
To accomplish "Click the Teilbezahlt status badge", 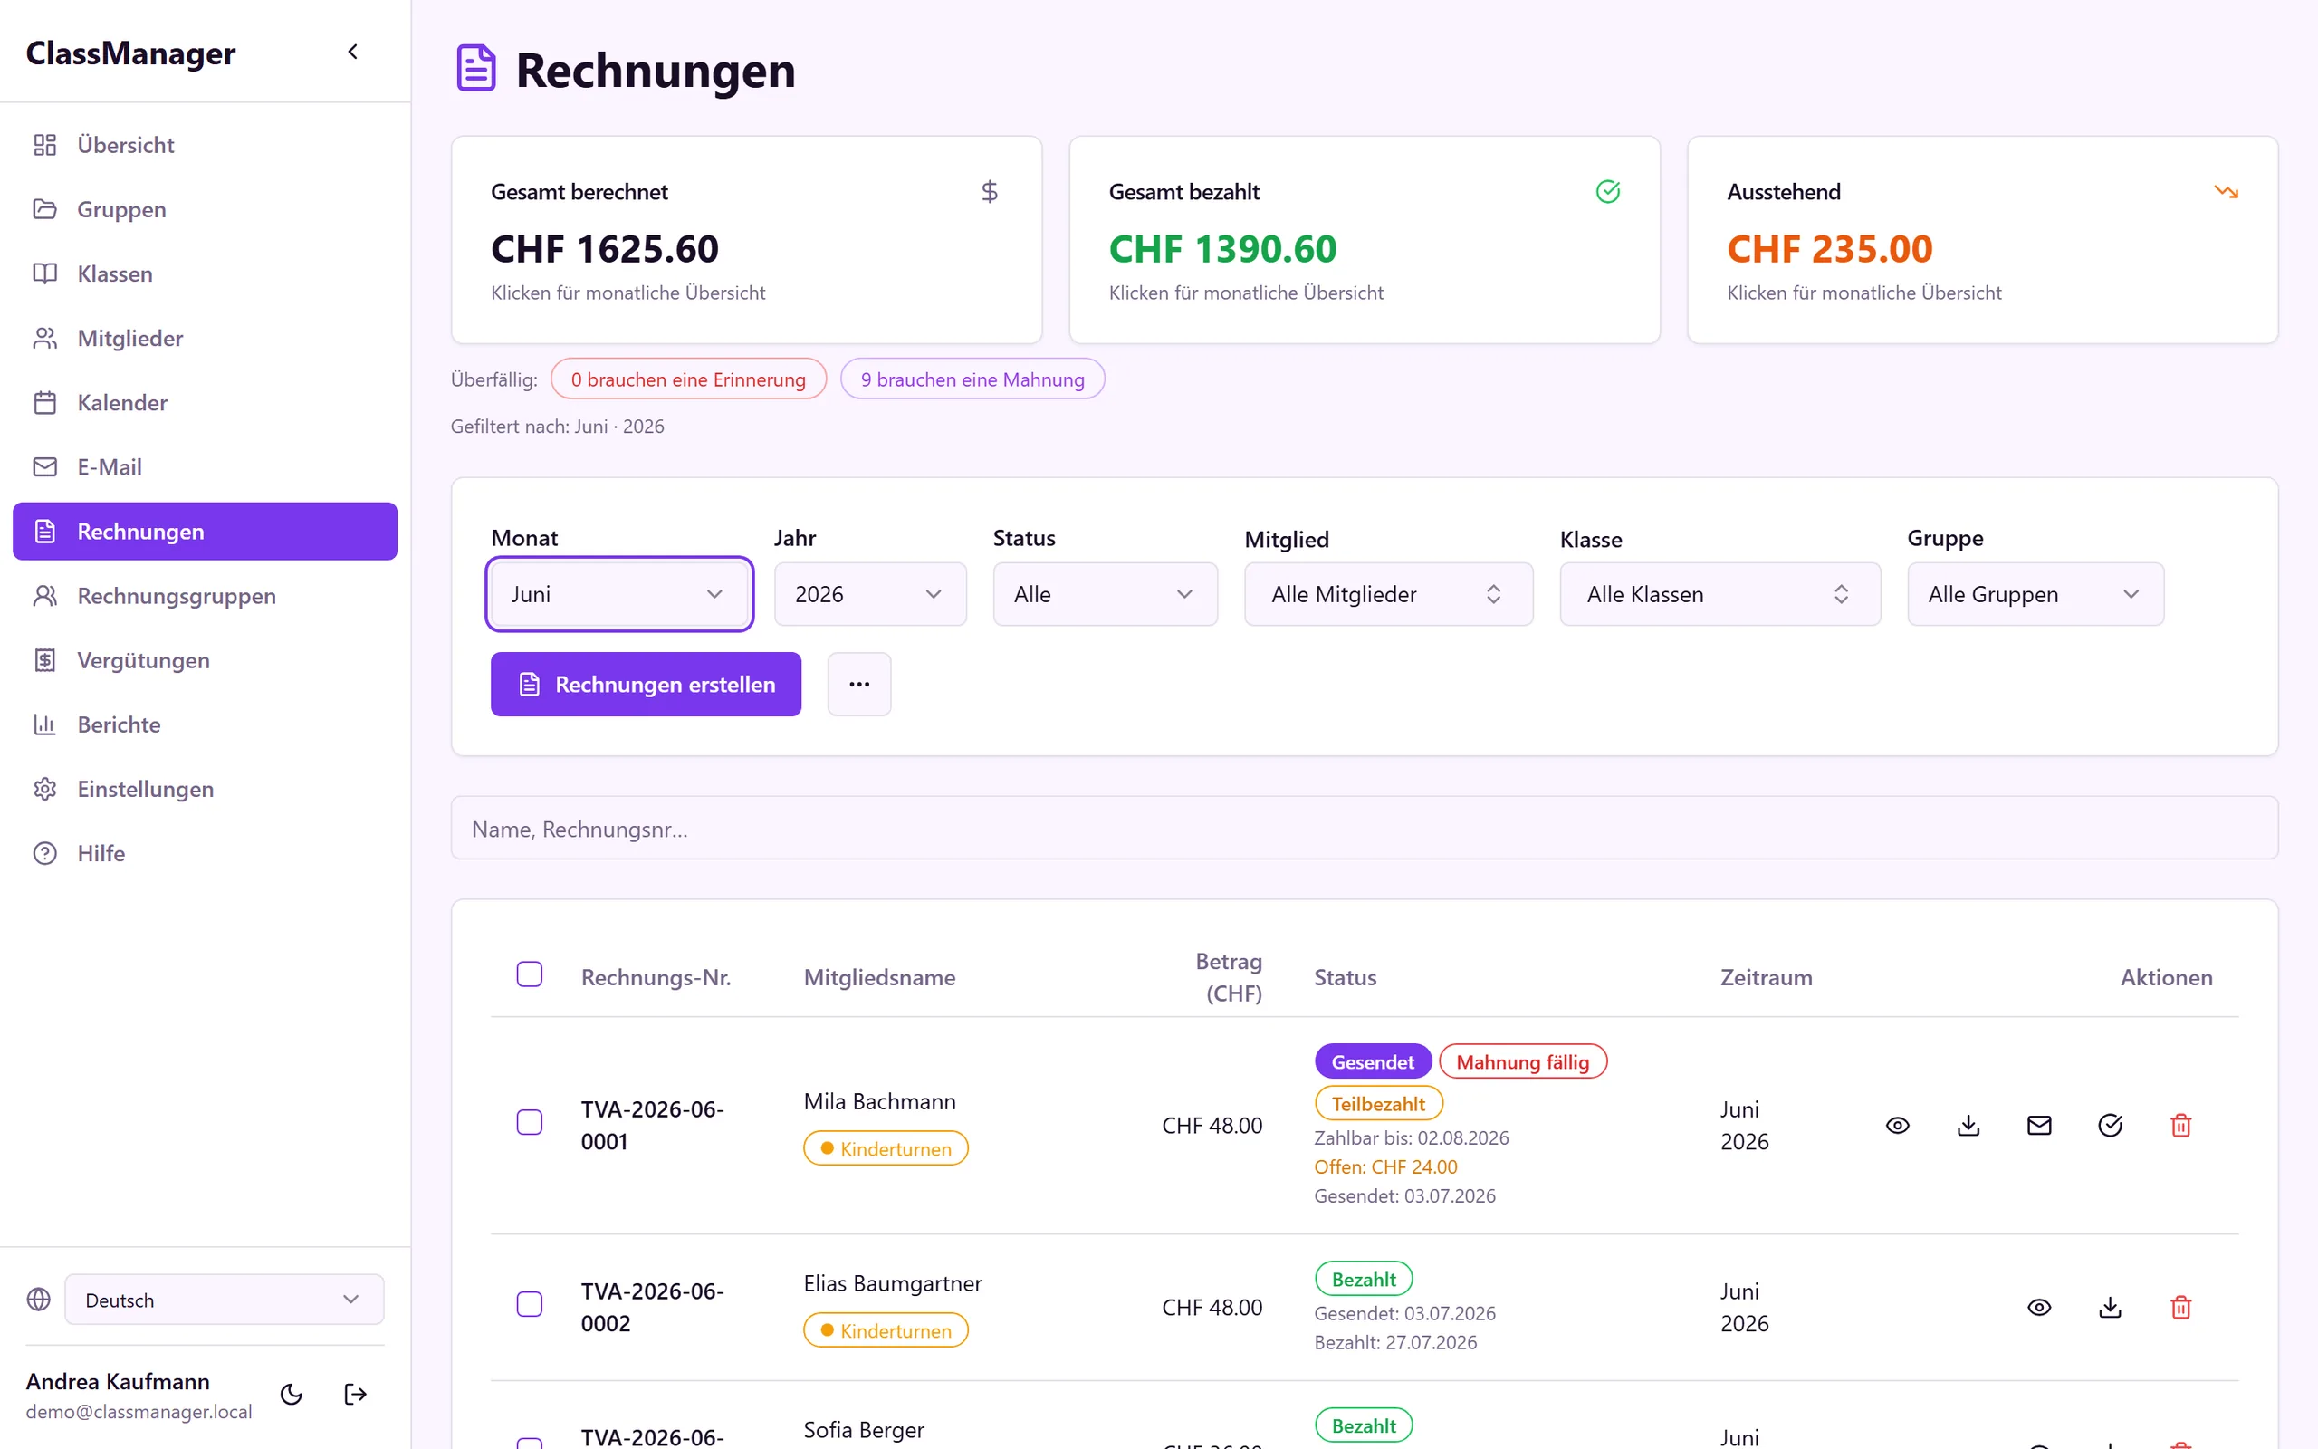I will point(1378,1104).
